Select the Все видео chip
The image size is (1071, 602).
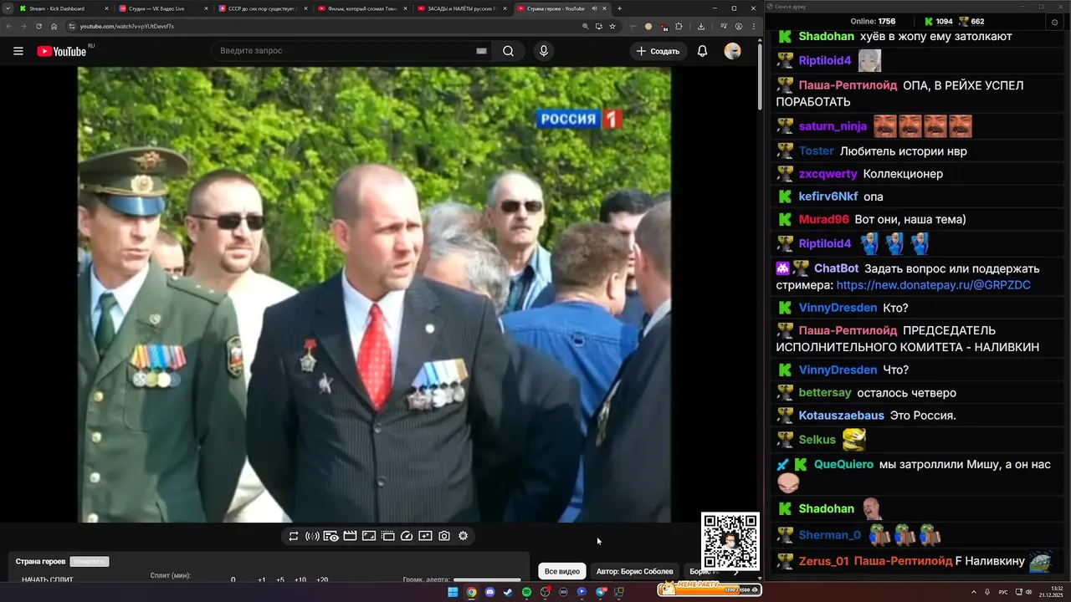tap(562, 571)
